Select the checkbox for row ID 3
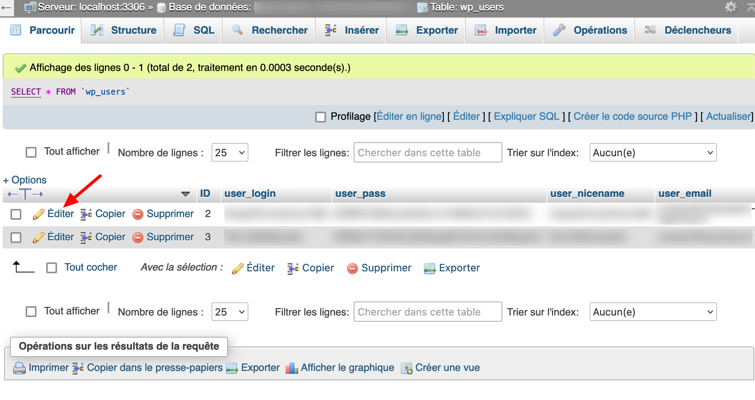755x400 pixels. tap(16, 237)
